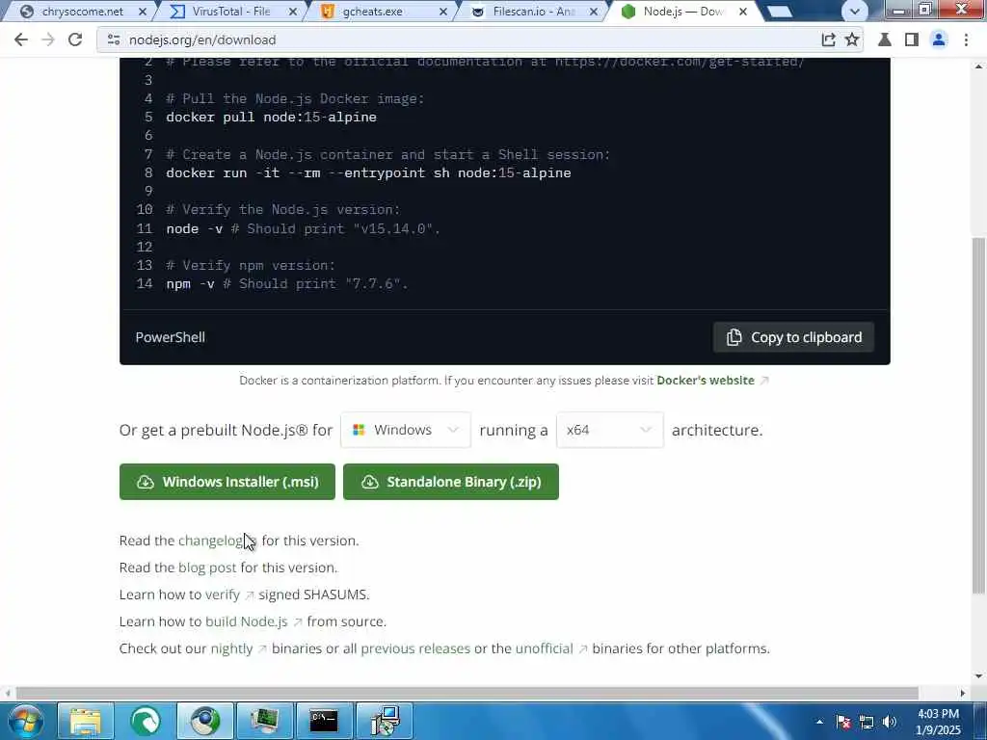Switch to the Filescan.io tab

[533, 12]
